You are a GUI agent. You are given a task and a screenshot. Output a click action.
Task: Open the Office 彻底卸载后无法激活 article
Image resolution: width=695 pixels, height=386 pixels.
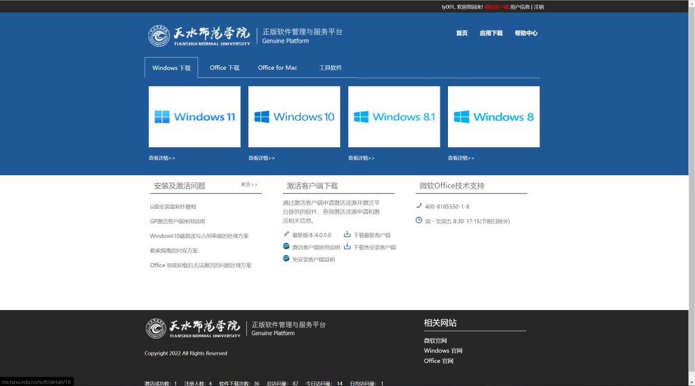tap(200, 265)
